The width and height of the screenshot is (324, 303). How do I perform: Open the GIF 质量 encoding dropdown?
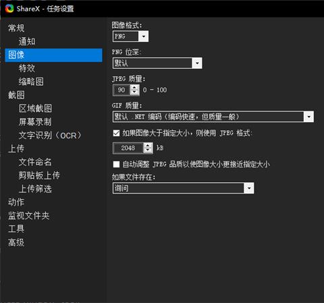[213, 117]
